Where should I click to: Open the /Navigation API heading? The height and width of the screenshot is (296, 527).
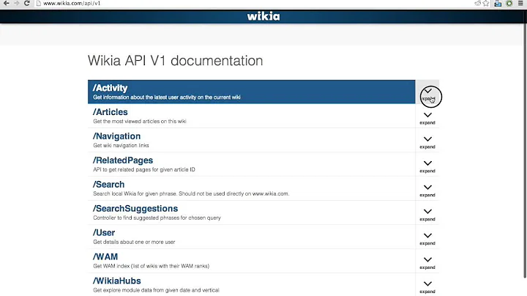click(x=116, y=136)
